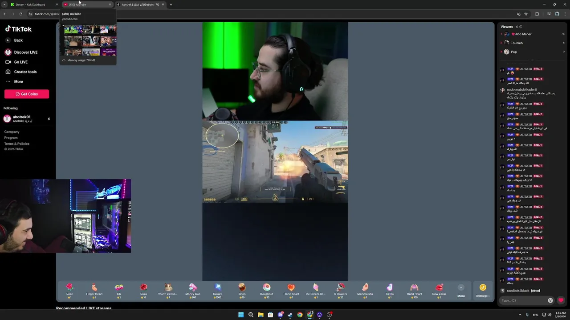Open the Company footer link
The width and height of the screenshot is (570, 320).
12,132
